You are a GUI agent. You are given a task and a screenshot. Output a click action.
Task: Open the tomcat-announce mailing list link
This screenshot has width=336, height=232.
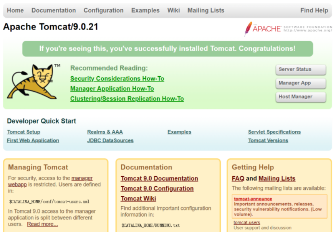[x=253, y=199]
